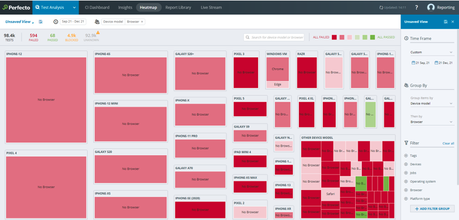Click the IPAD MINI 4 No Browser tile
This screenshot has height=220, width=459.
(x=250, y=161)
